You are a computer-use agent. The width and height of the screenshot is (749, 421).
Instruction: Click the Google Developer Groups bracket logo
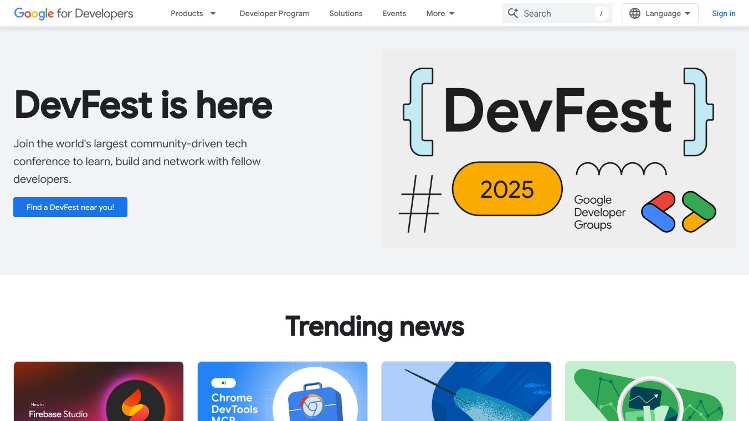pos(679,212)
